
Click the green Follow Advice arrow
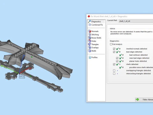[x=137, y=99]
